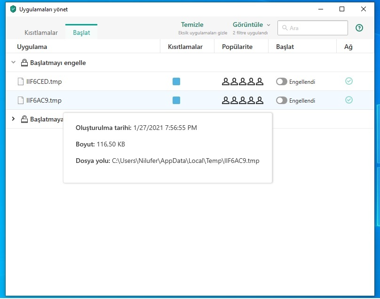
Task: Click inside the Ara search field
Action: click(x=316, y=28)
